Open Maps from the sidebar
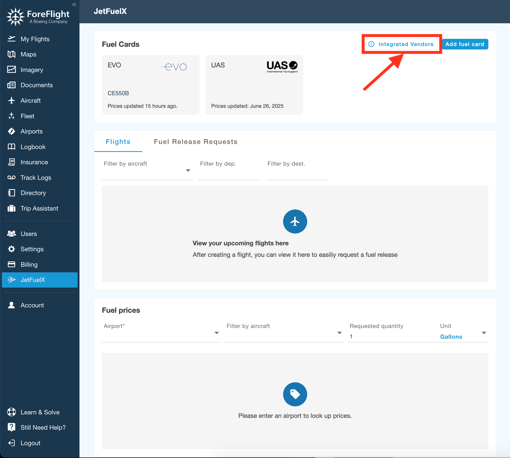Image resolution: width=510 pixels, height=458 pixels. pos(28,54)
